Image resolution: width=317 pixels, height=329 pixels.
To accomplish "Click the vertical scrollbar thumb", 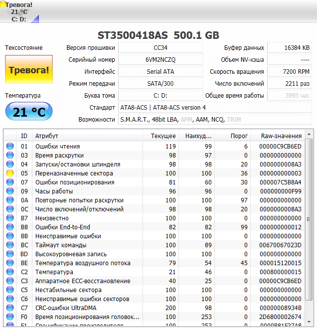I will pyautogui.click(x=309, y=219).
